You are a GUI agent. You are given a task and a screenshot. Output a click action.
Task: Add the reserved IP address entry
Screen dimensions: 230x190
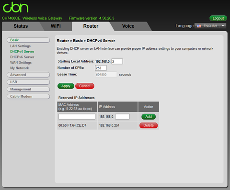[149, 117]
